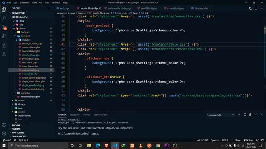The height and width of the screenshot is (149, 266).
Task: Click the Go Live status bar button
Action: point(248,140)
